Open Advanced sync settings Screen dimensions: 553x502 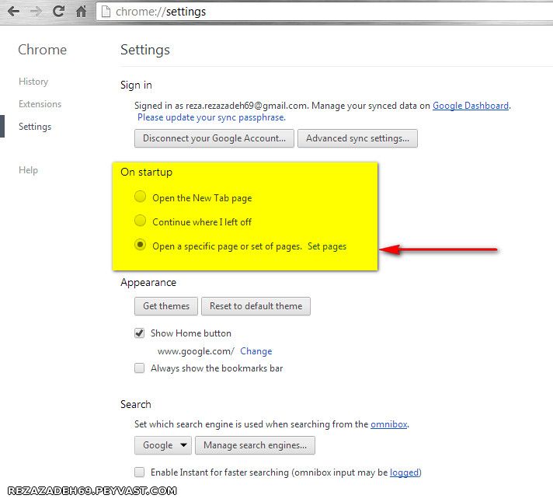[x=357, y=138]
